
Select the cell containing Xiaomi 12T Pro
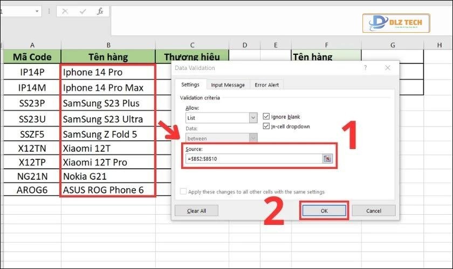click(x=108, y=162)
